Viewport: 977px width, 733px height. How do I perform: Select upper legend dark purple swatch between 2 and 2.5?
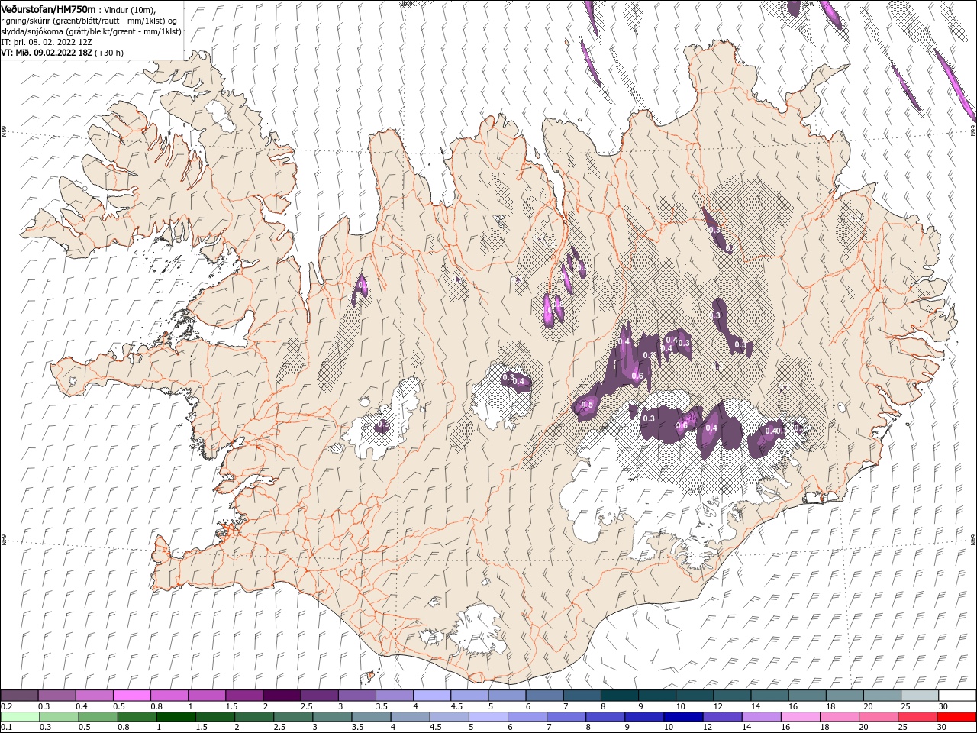click(x=282, y=696)
